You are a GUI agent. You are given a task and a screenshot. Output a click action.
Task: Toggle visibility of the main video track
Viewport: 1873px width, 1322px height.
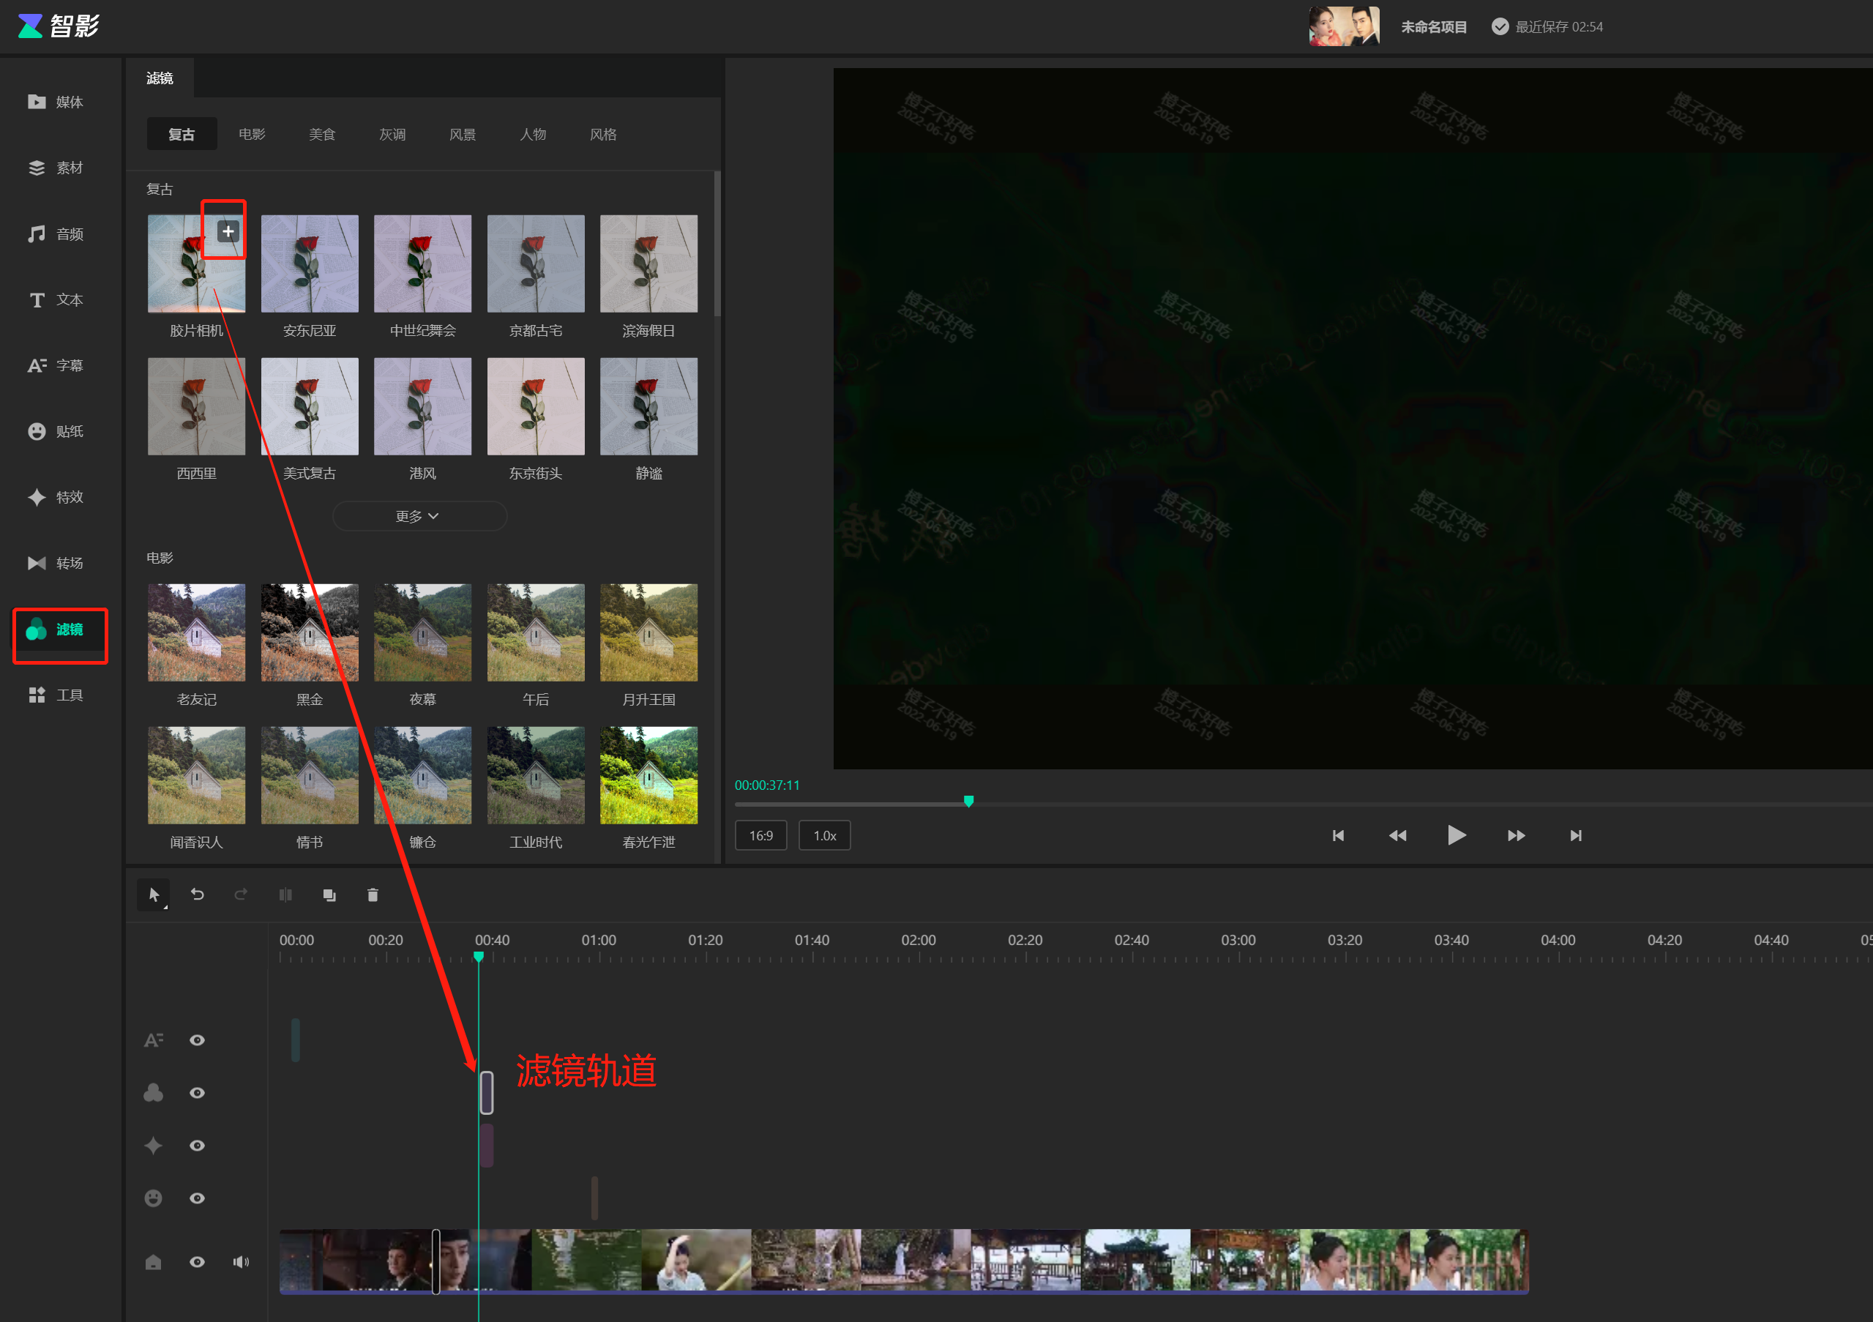pos(197,1263)
